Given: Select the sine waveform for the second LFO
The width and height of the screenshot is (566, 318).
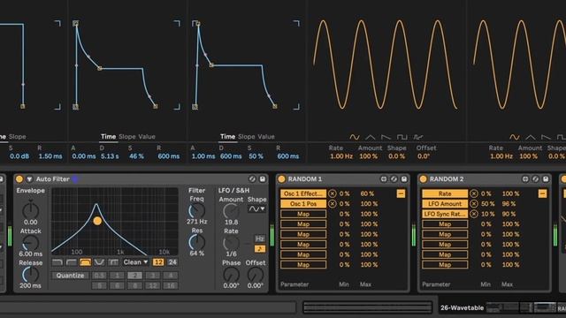Looking at the screenshot, I should (515, 137).
